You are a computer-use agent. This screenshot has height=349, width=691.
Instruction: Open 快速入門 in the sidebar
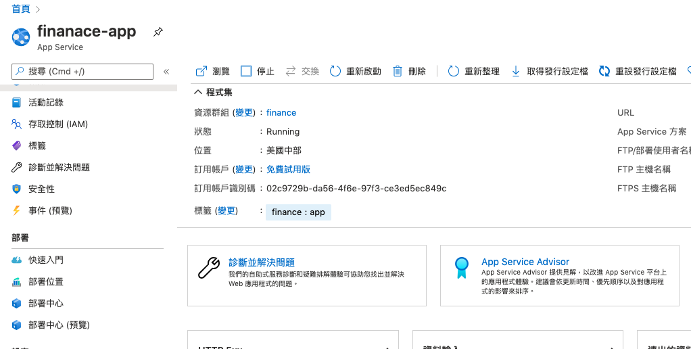[x=46, y=260]
